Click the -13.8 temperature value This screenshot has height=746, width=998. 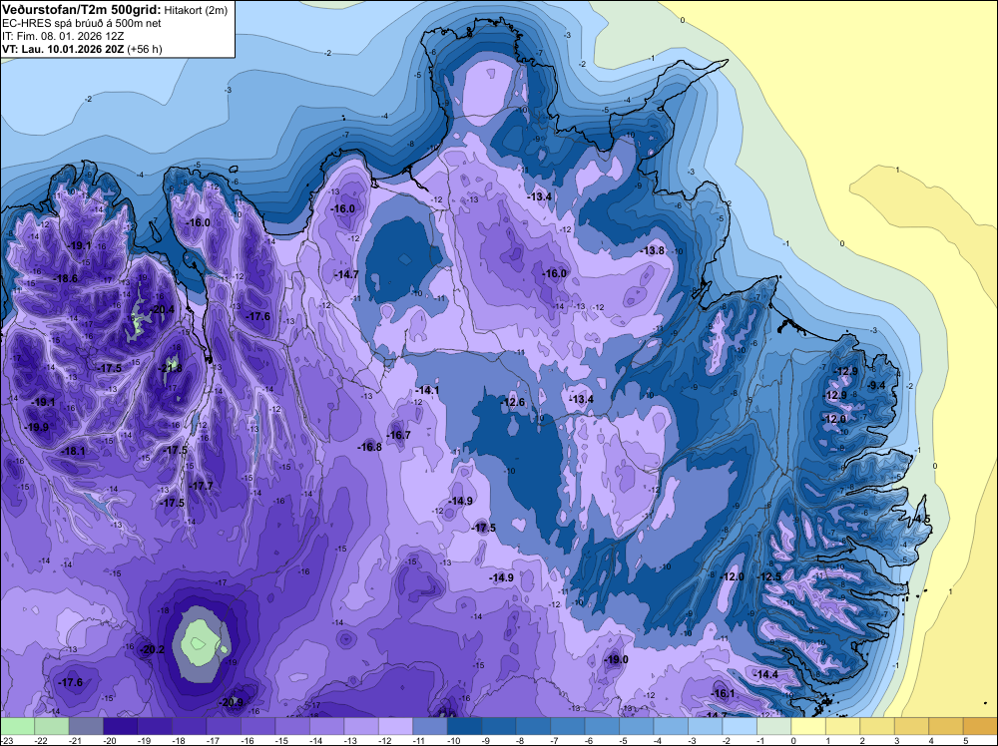tap(653, 250)
